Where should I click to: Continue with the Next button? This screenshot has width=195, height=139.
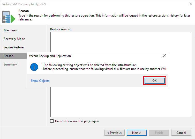pos(137,133)
